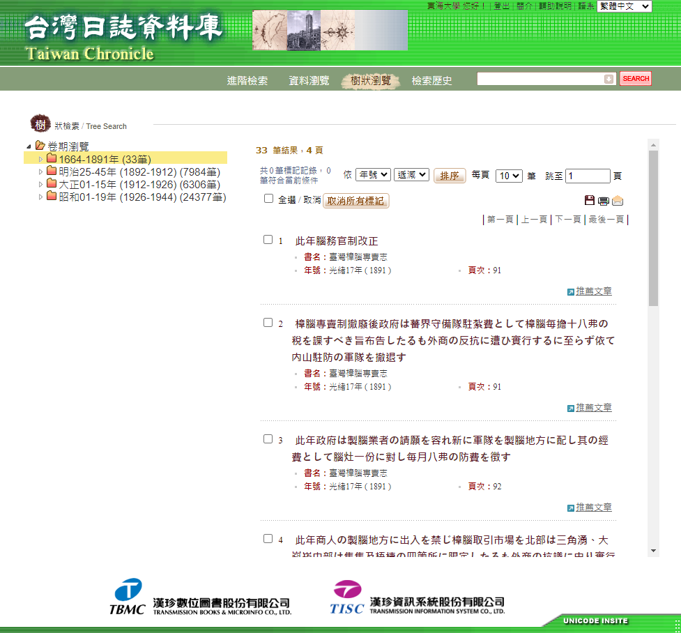Click the printer icon

coord(604,201)
